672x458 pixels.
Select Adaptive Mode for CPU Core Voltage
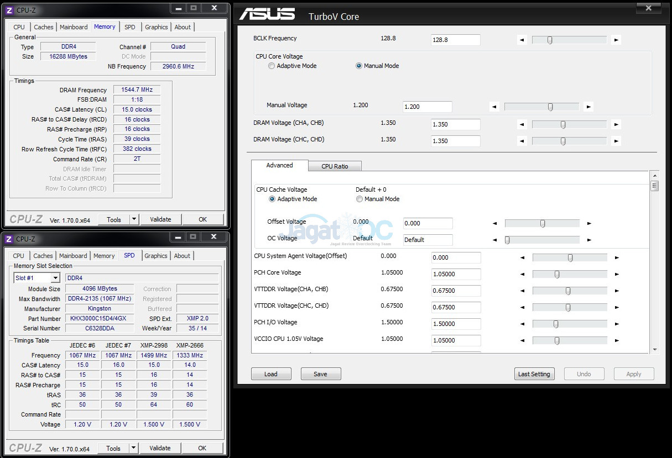pyautogui.click(x=272, y=66)
